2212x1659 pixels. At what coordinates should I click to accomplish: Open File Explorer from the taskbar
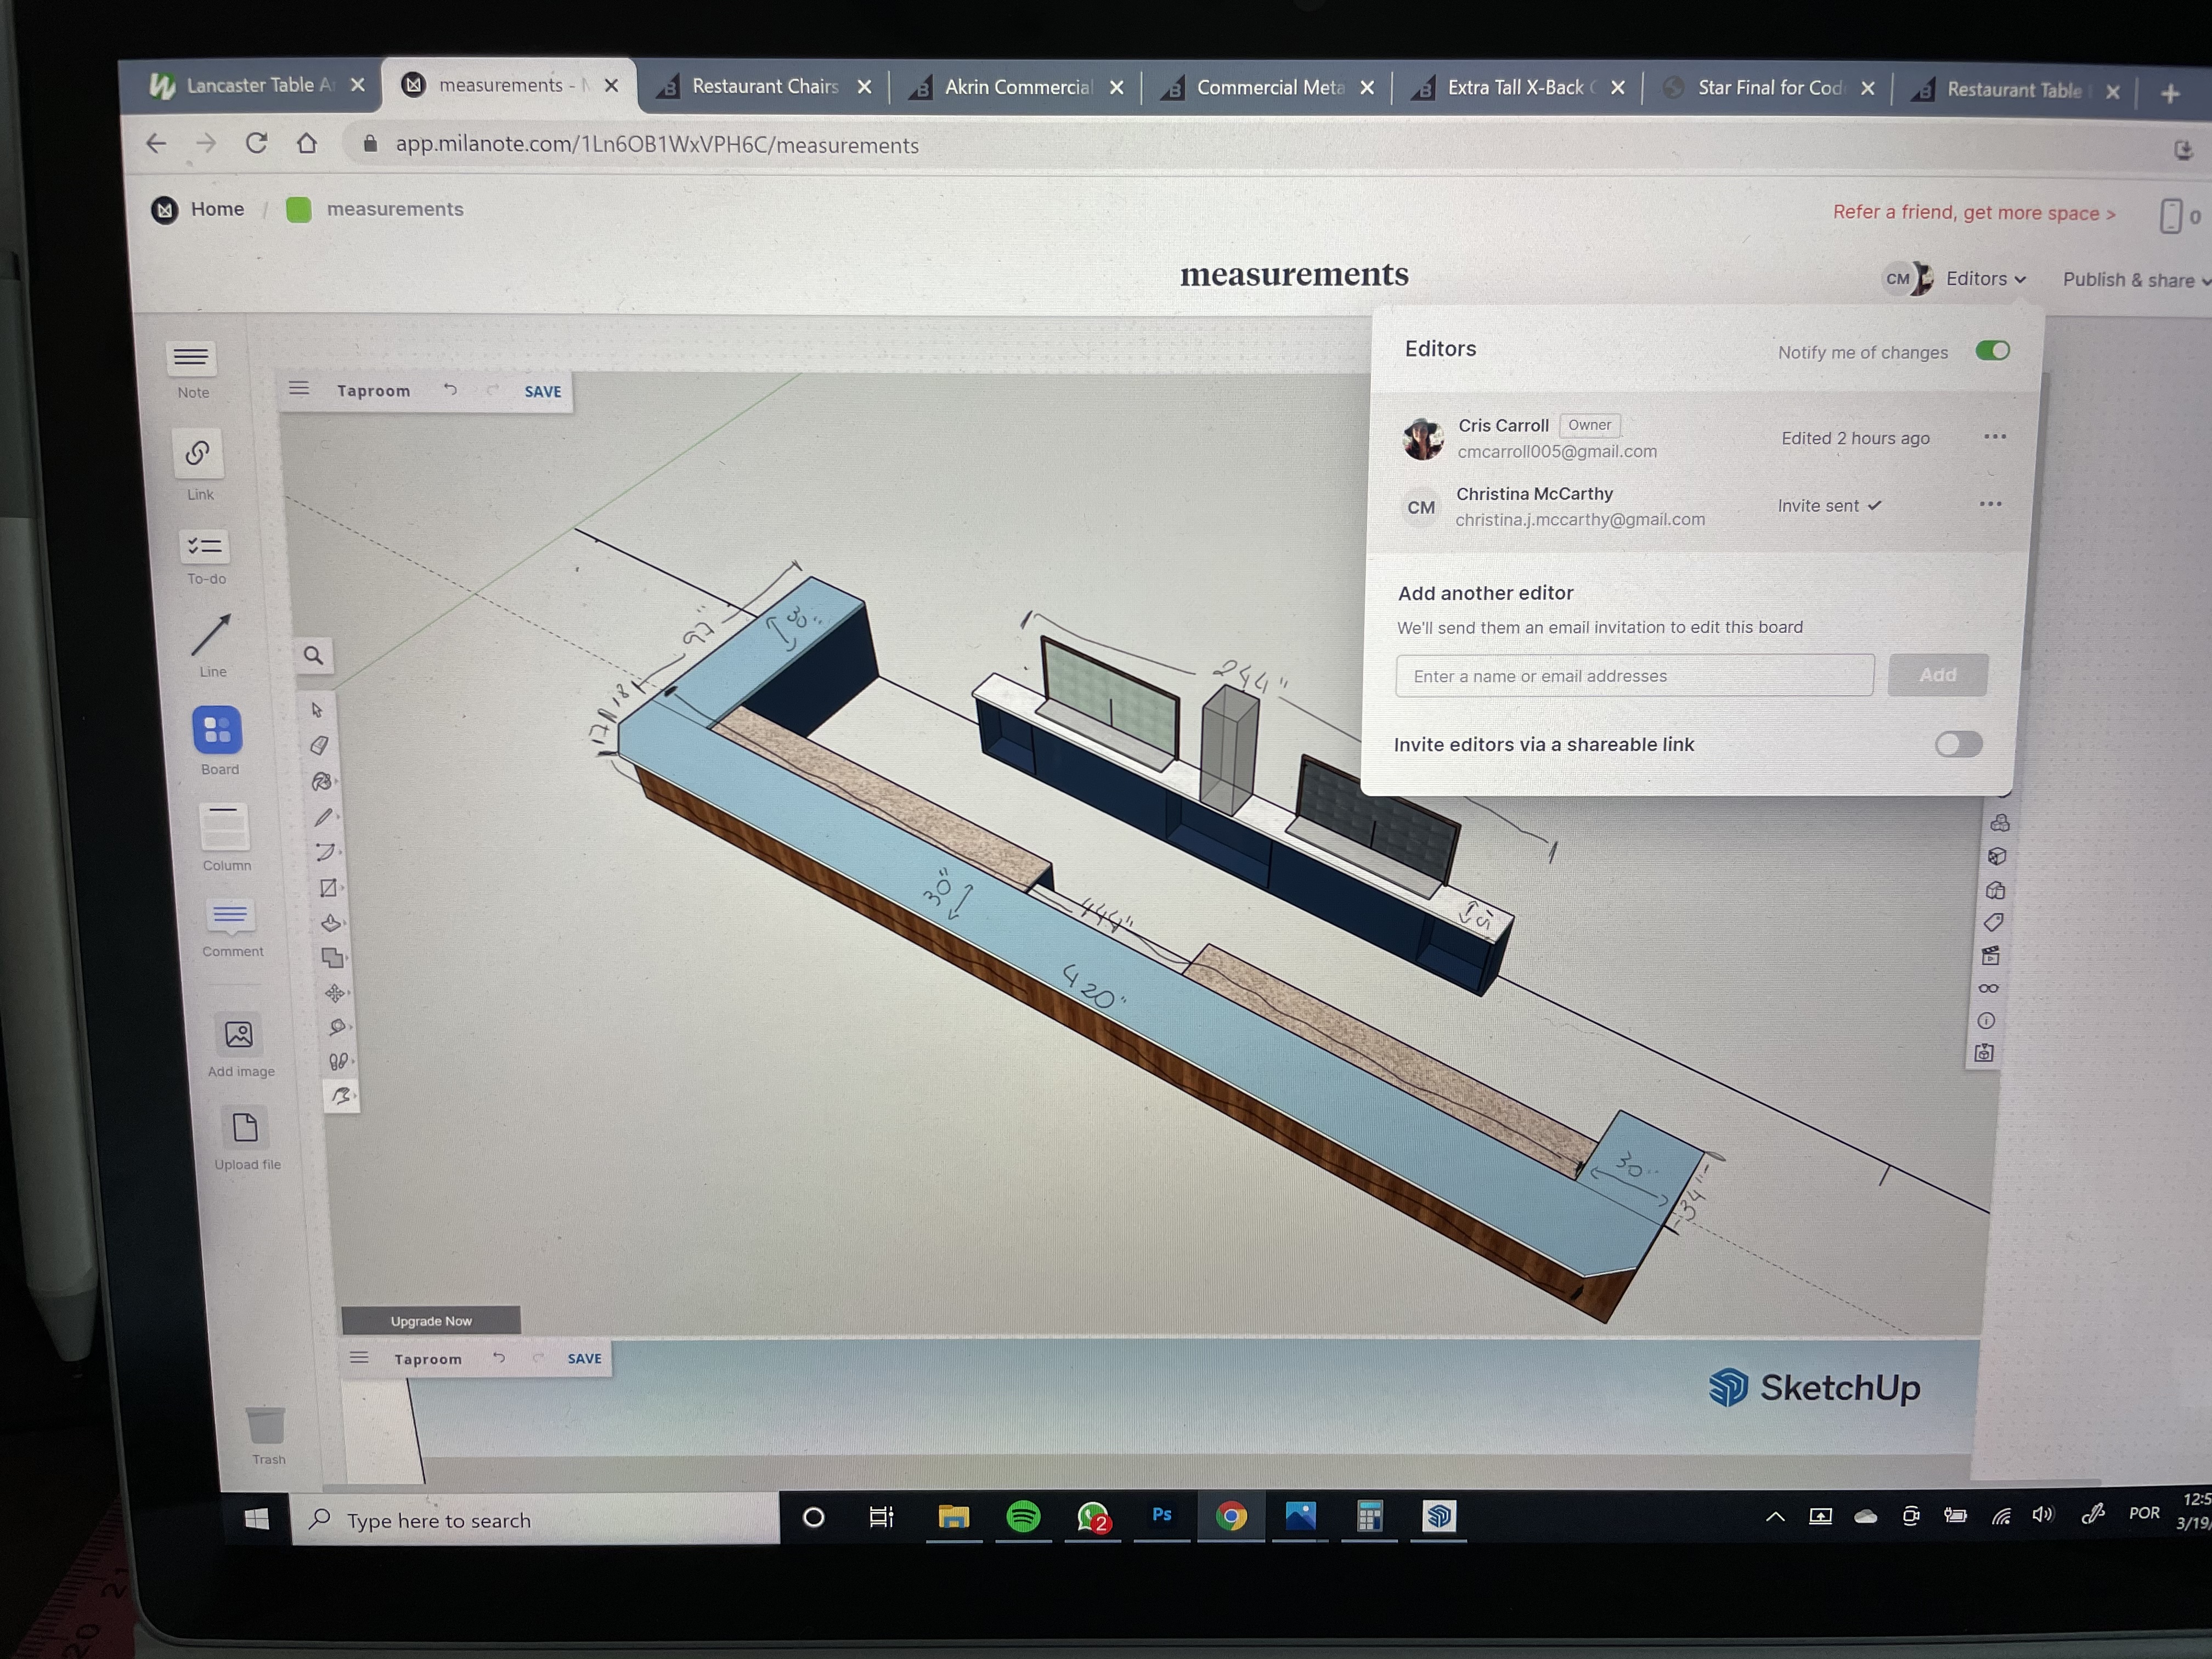click(953, 1517)
